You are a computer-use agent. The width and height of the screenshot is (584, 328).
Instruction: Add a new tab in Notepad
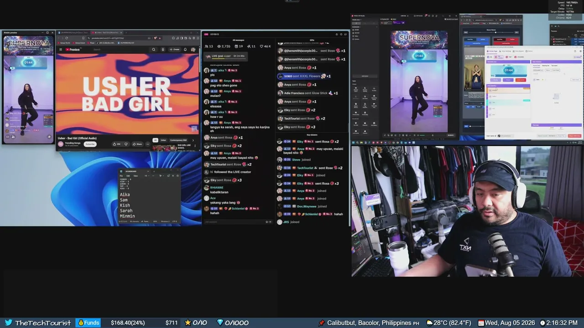click(154, 171)
